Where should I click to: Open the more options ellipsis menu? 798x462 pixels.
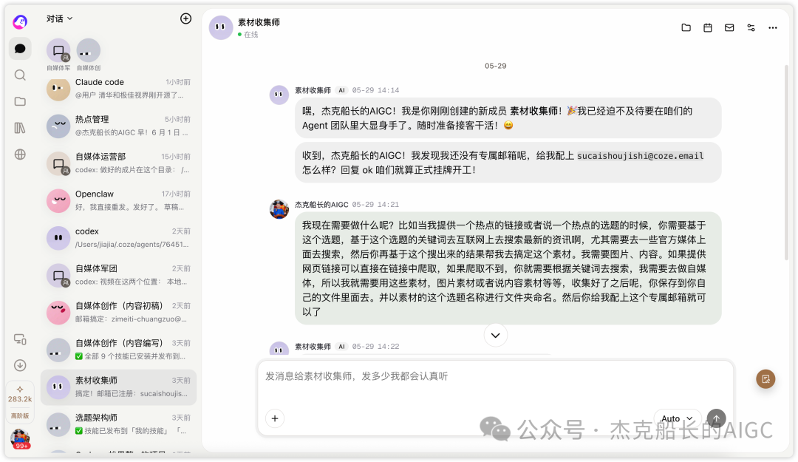(x=773, y=28)
